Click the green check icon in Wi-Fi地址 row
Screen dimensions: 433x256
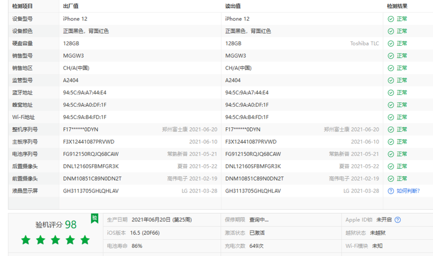pyautogui.click(x=391, y=117)
